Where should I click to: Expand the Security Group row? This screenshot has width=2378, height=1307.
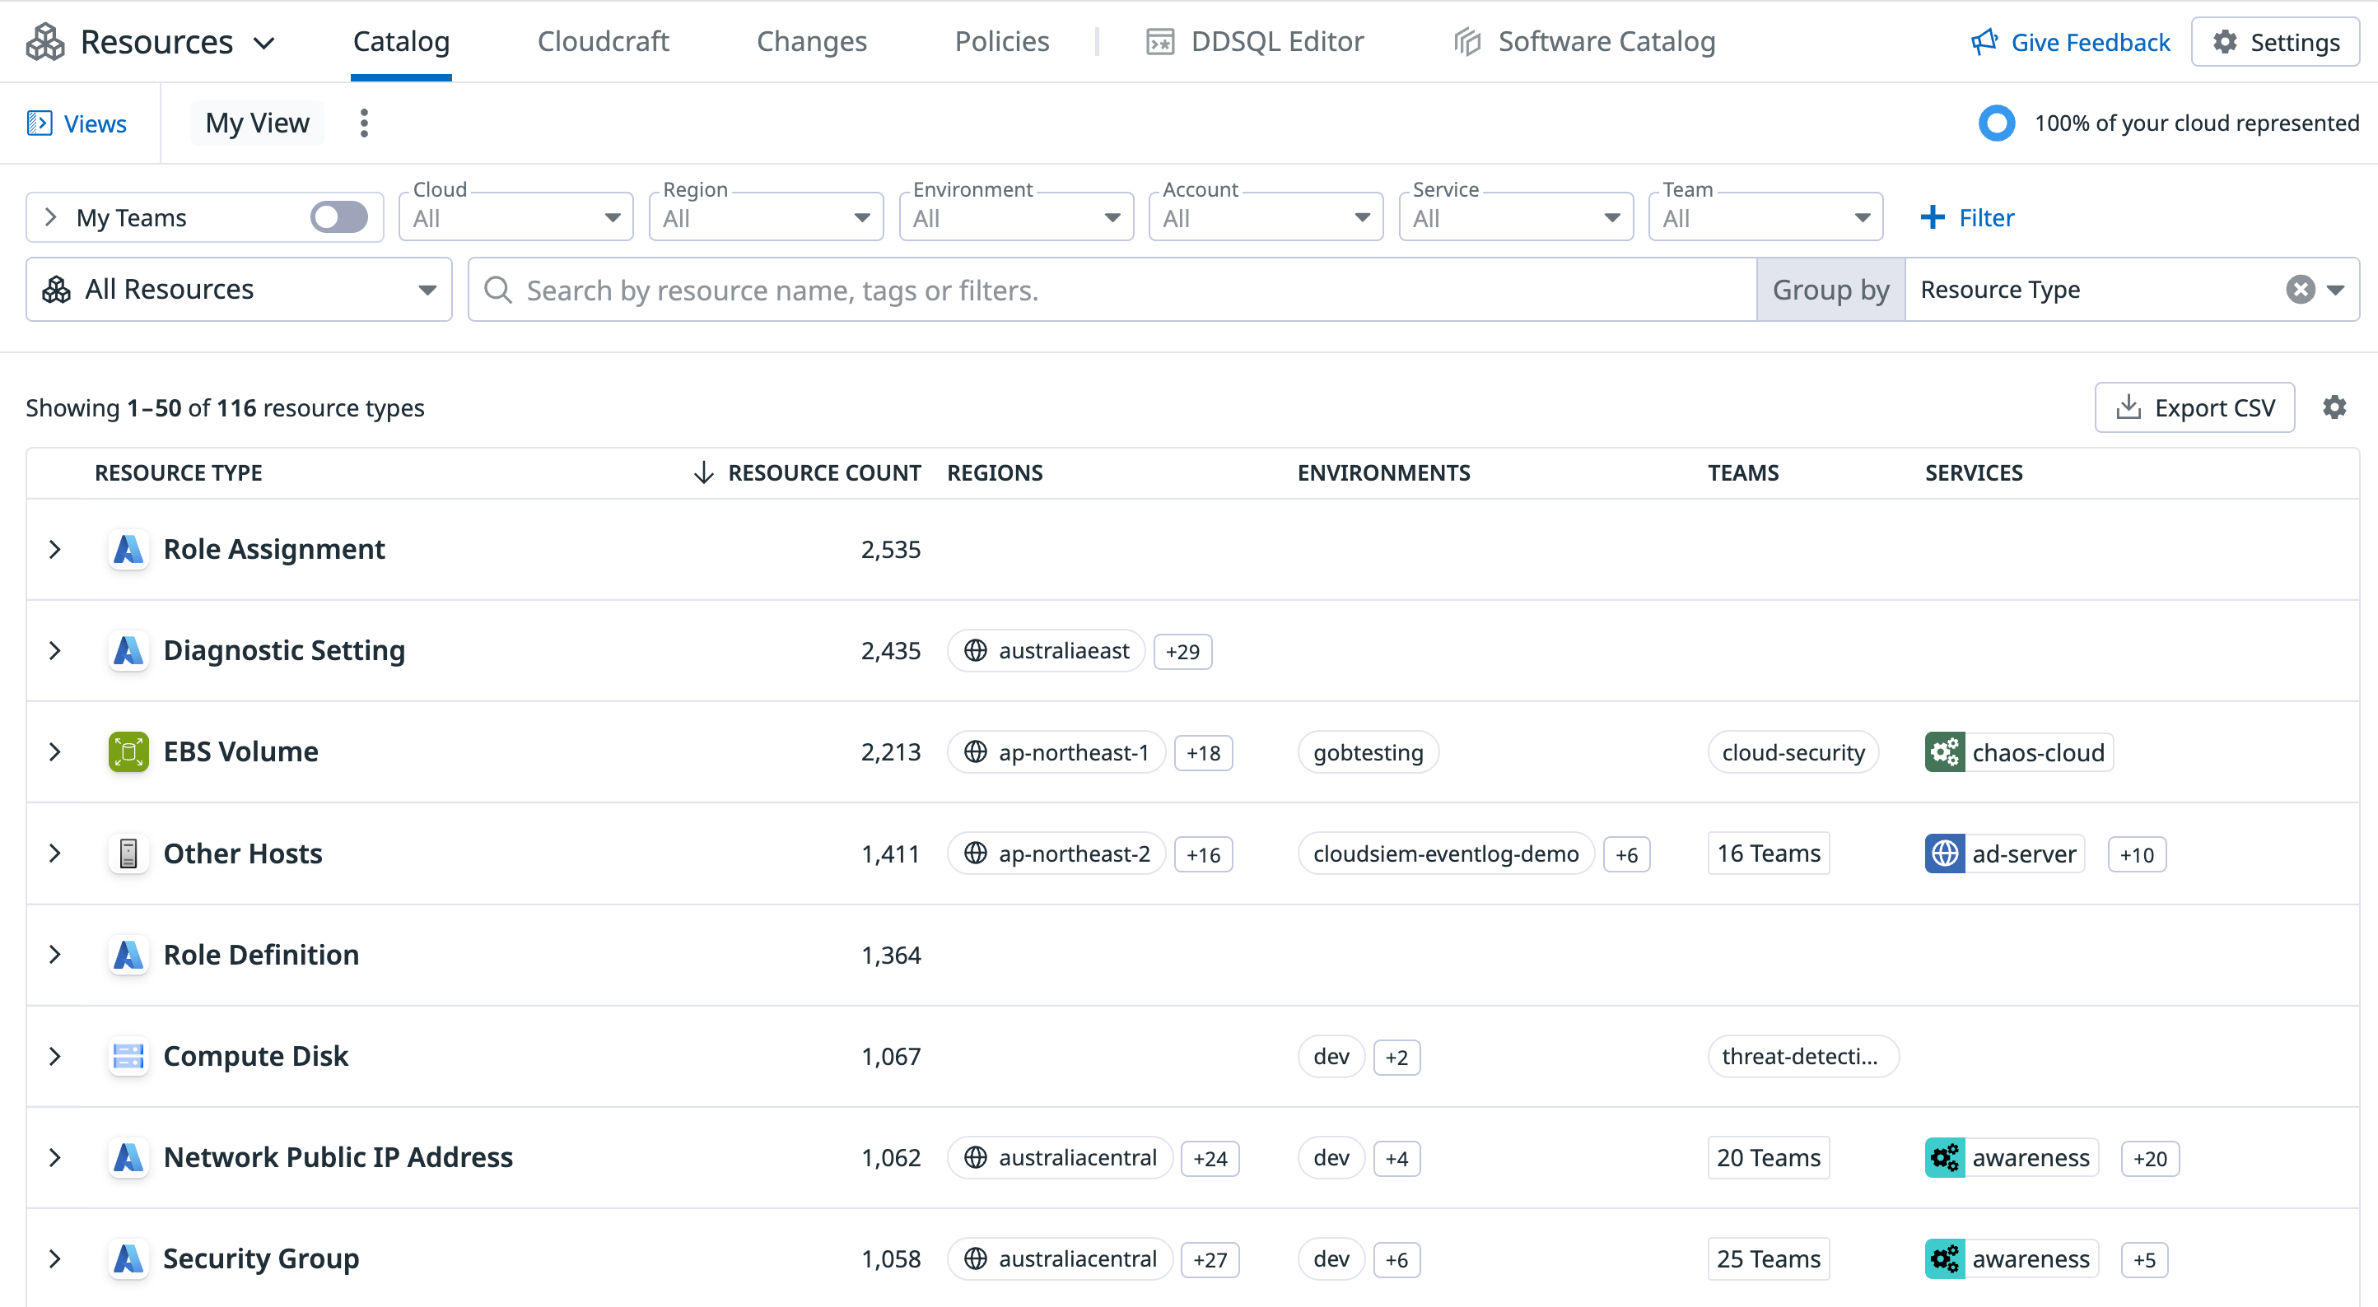point(54,1258)
